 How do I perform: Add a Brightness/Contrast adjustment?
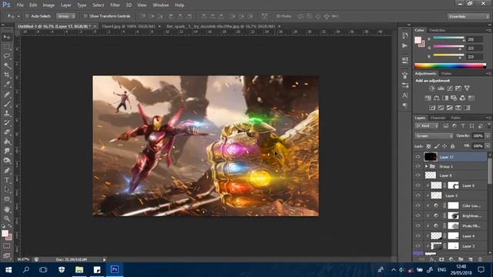click(432, 88)
